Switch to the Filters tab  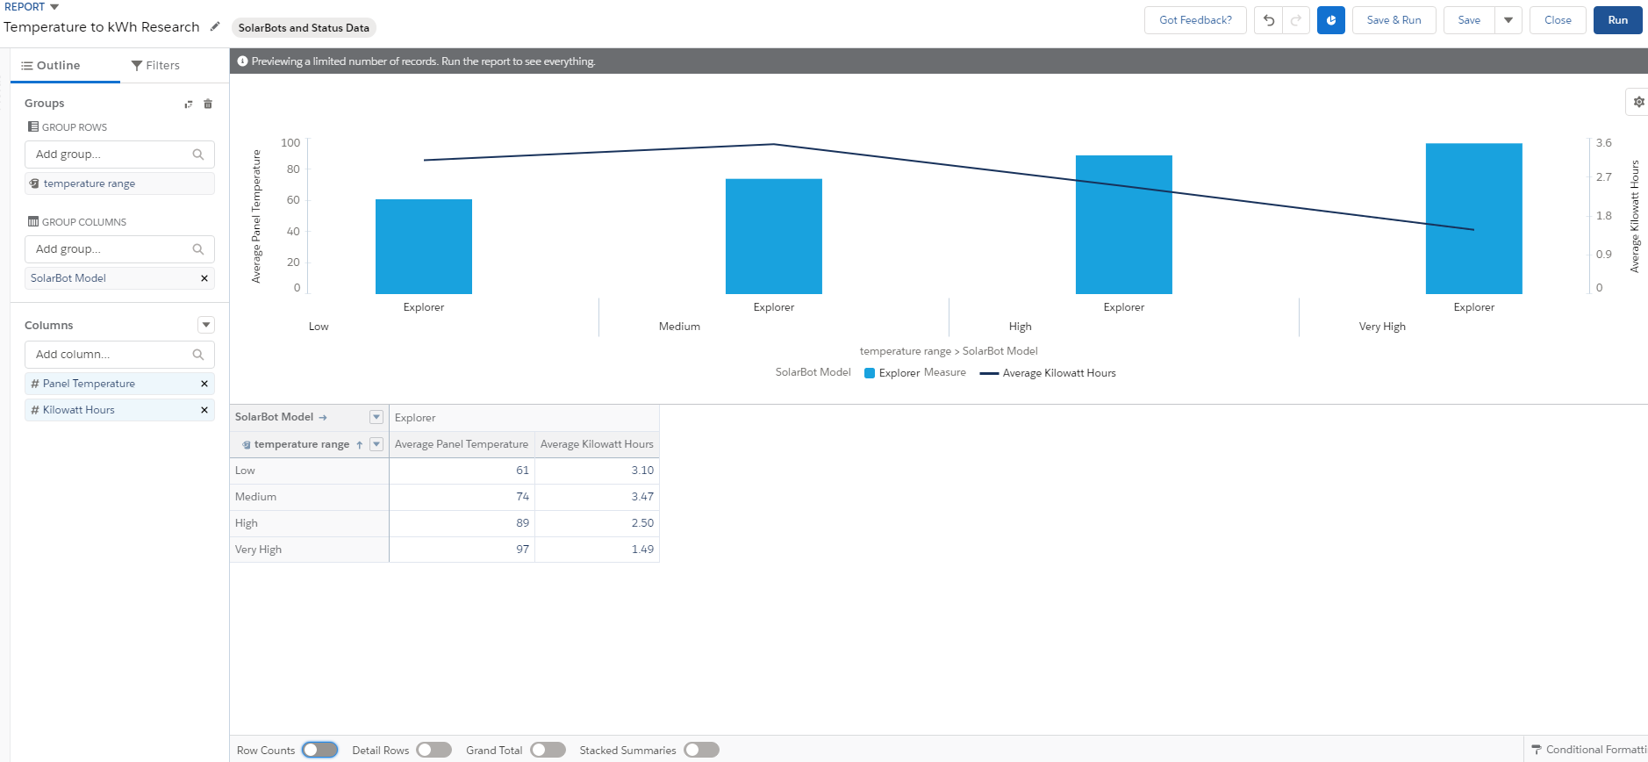[155, 66]
